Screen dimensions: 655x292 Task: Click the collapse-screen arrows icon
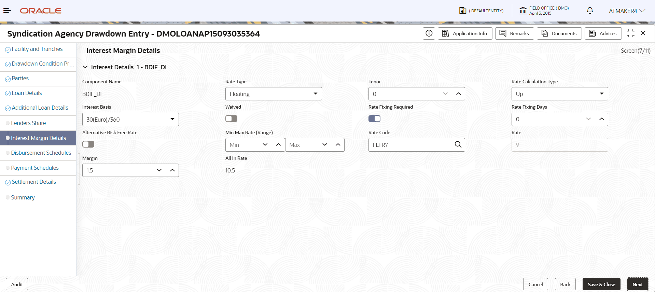631,33
